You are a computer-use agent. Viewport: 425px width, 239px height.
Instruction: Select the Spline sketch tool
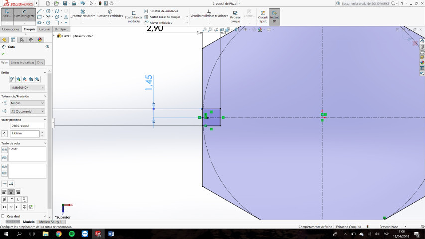57,11
